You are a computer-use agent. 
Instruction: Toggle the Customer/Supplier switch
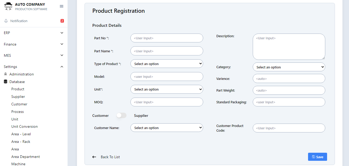pos(121,115)
